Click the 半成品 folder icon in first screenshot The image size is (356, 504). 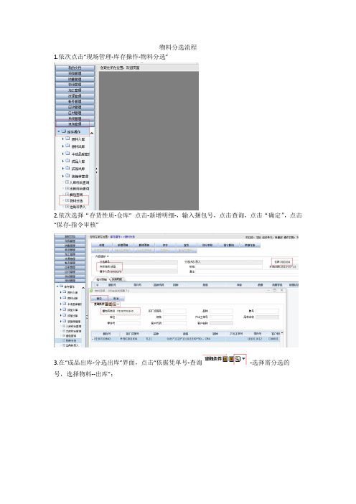point(67,153)
